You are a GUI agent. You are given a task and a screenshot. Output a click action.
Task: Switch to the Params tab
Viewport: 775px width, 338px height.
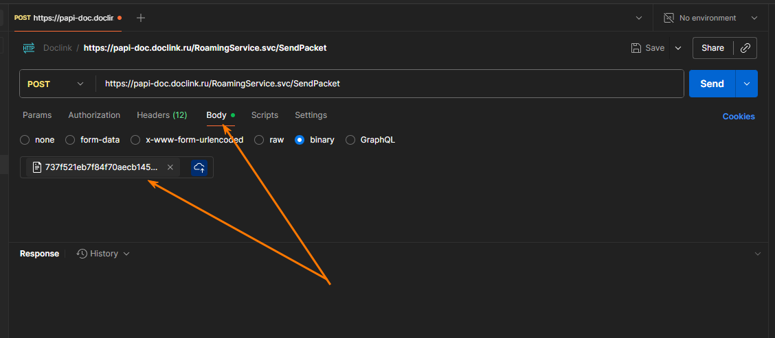pos(37,115)
